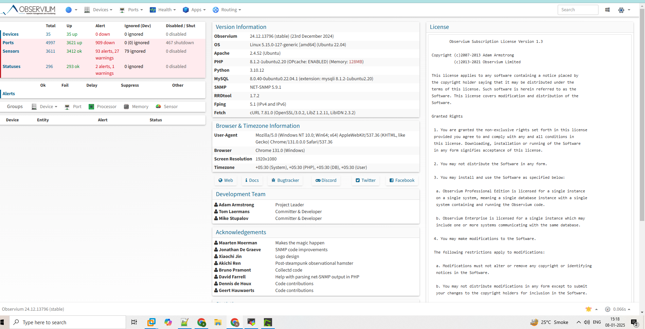Click the taskbar volume speaker icon

coord(587,322)
